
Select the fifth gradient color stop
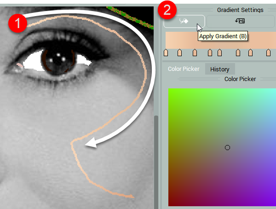[219, 52]
